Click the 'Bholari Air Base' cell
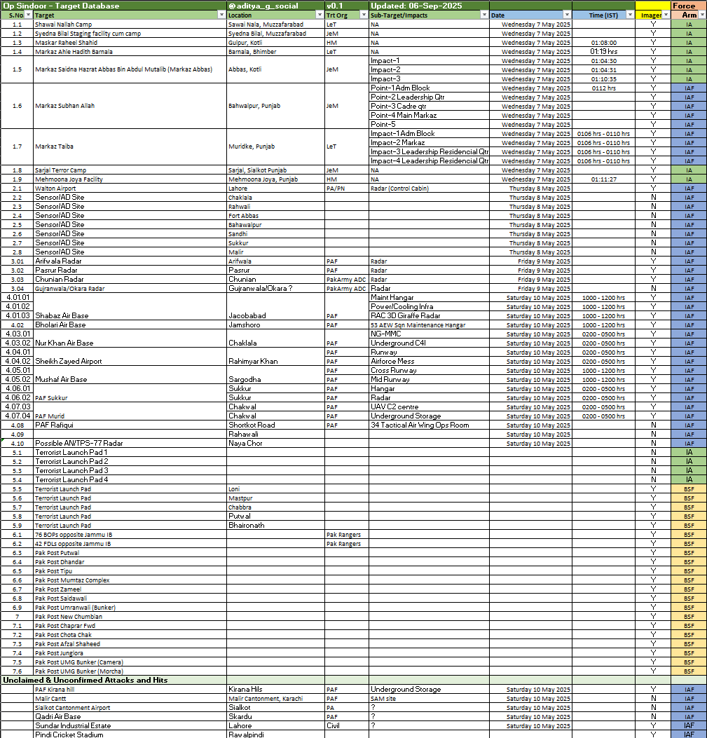The width and height of the screenshot is (707, 738). (x=130, y=324)
